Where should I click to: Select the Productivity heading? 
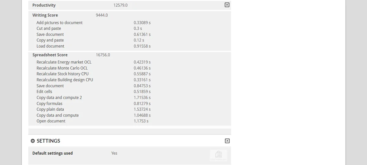44,5
